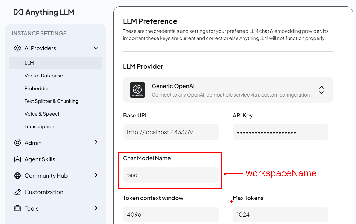Collapse the AI Providers section
Viewport: 356px width, 224px height.
[x=96, y=48]
